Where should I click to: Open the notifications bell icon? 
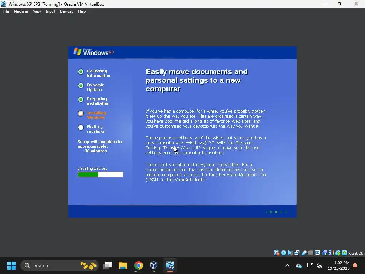(x=355, y=265)
